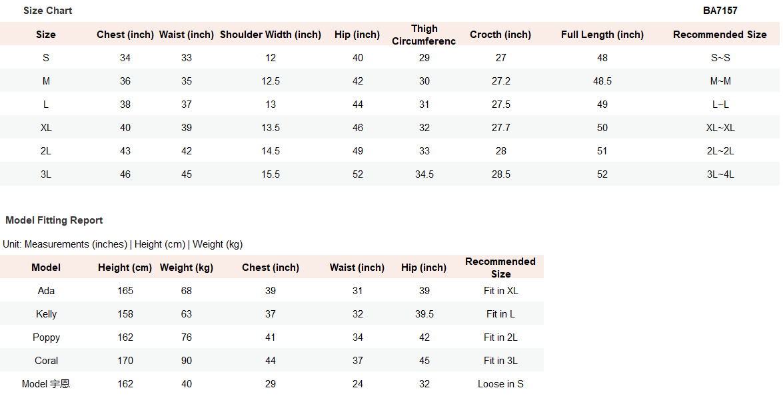Select the Weight (kg) column header

187,268
